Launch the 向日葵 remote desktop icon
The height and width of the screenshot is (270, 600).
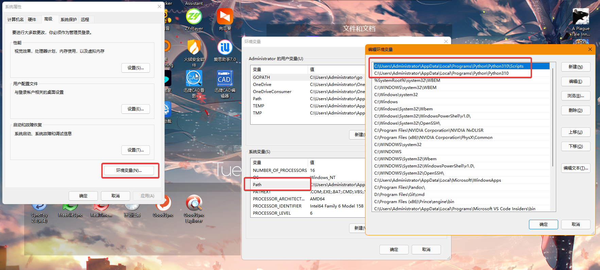pyautogui.click(x=225, y=19)
